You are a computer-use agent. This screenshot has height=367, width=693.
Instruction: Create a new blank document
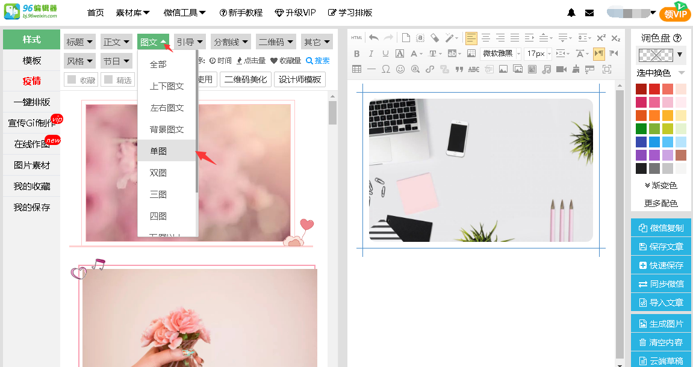pos(406,38)
